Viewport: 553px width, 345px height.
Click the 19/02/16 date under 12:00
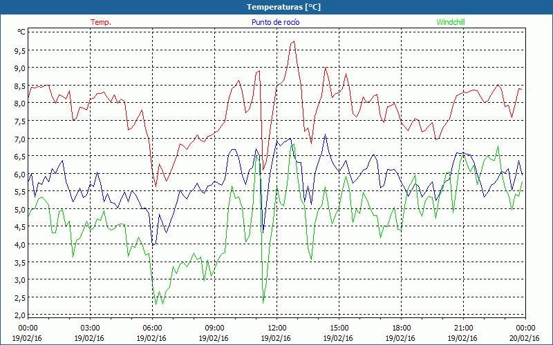pos(276,338)
